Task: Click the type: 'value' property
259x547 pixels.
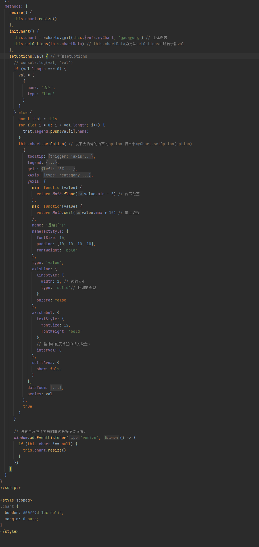Action: (x=48, y=263)
